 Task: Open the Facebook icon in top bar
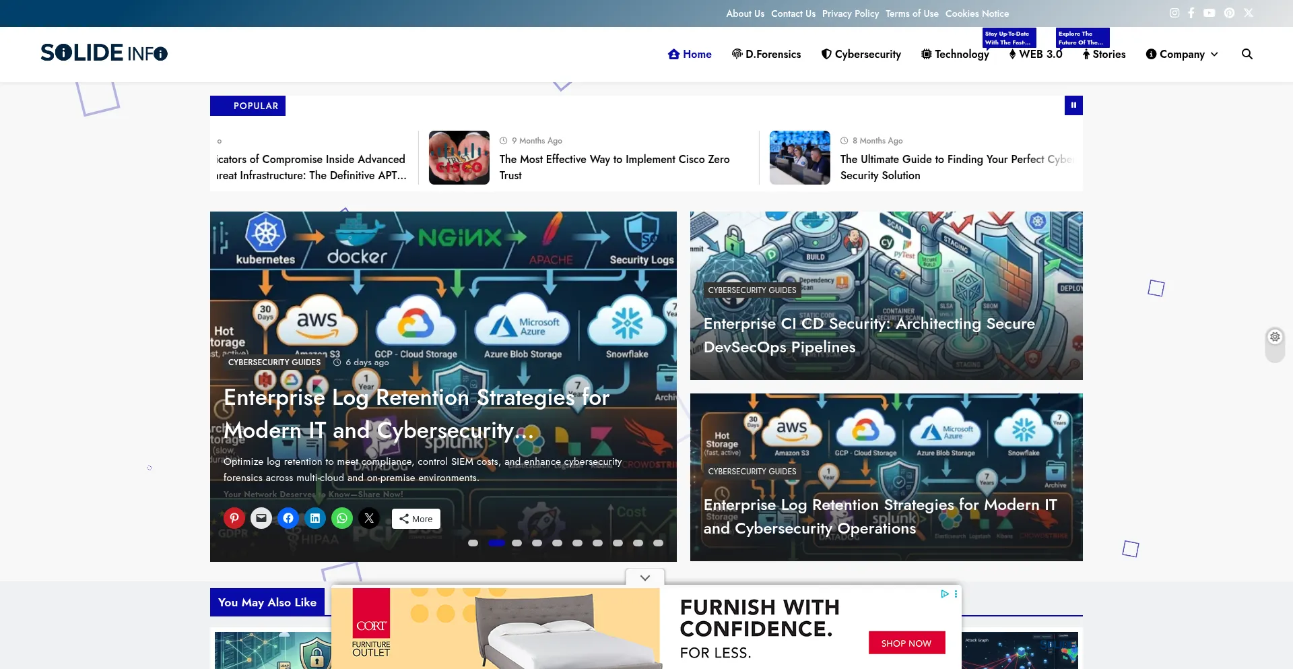[1191, 13]
